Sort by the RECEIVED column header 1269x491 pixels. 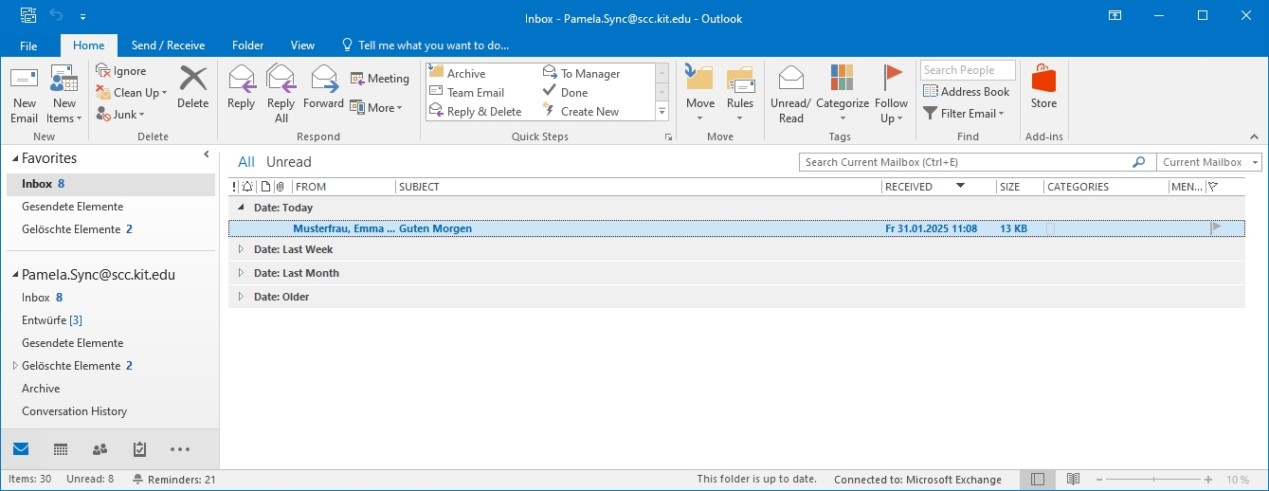(938, 187)
